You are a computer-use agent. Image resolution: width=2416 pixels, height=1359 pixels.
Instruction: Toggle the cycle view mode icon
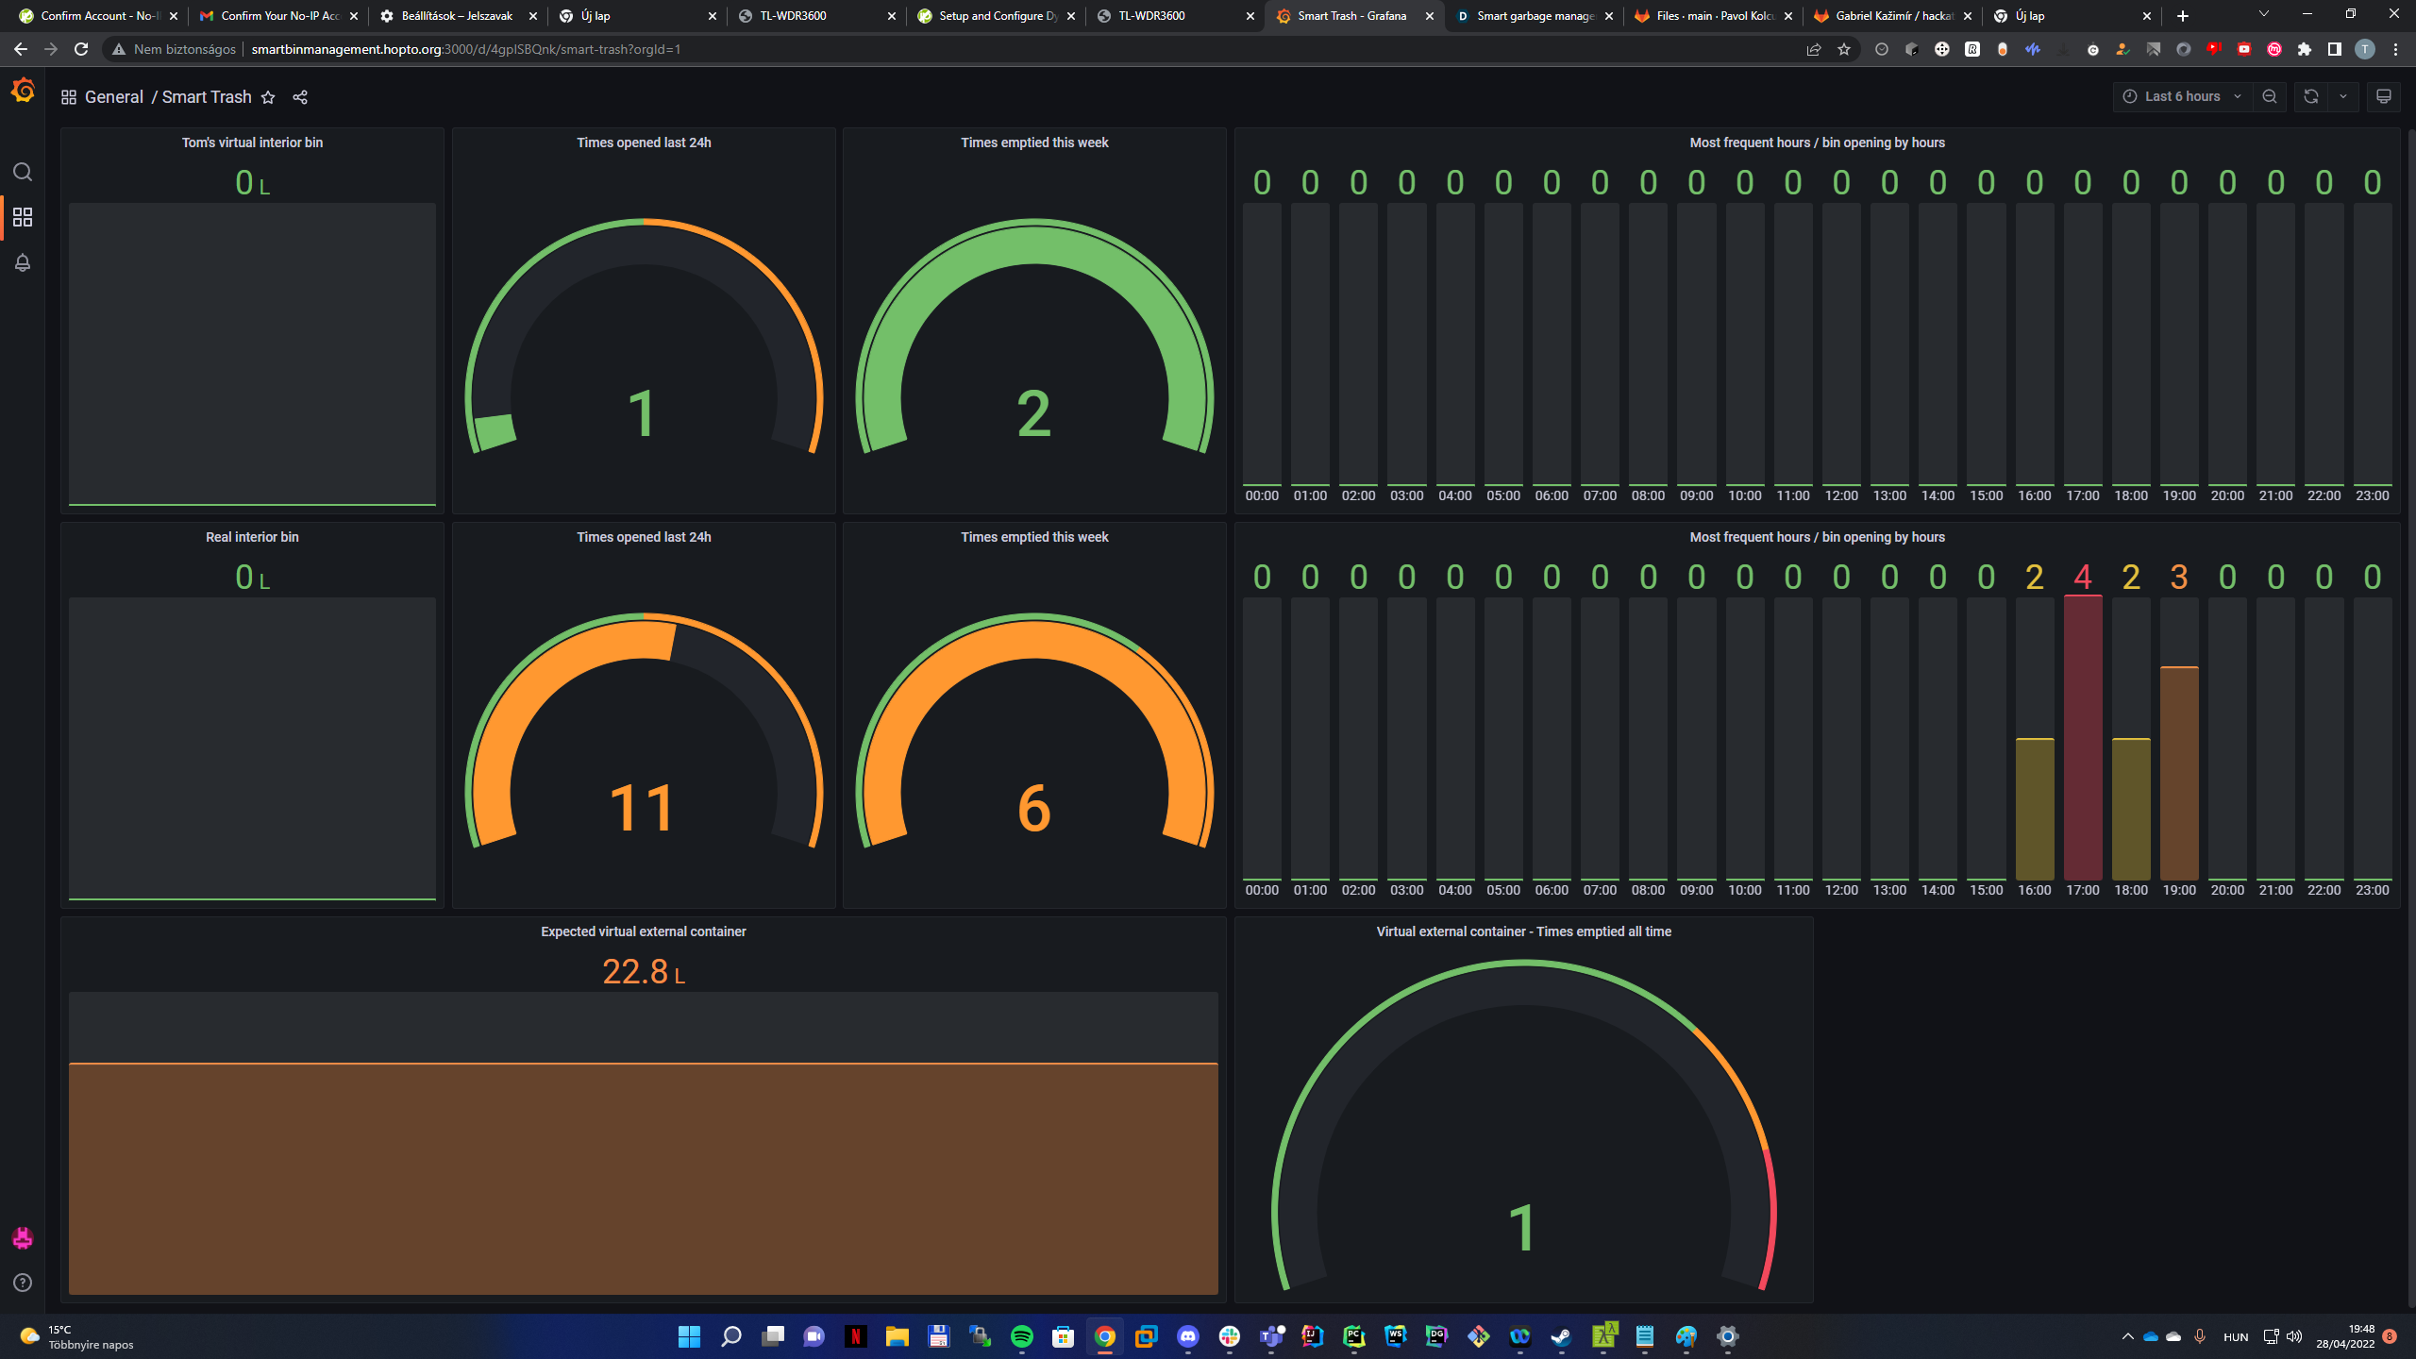[x=2383, y=96]
